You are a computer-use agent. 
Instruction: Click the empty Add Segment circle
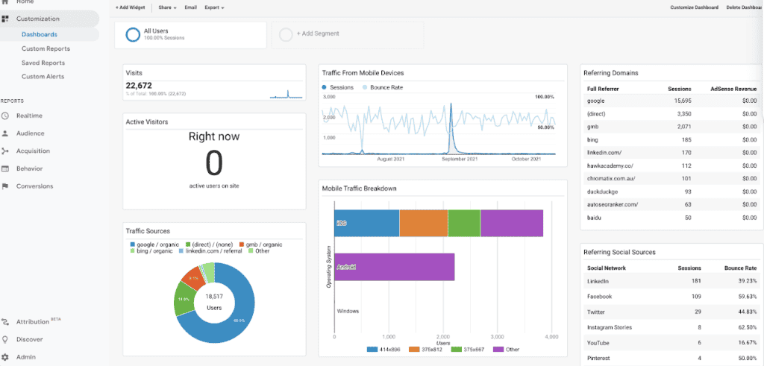286,34
